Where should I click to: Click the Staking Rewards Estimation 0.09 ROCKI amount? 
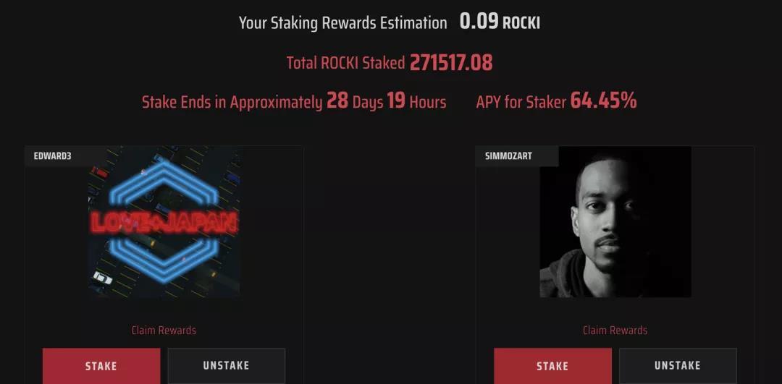(x=500, y=22)
